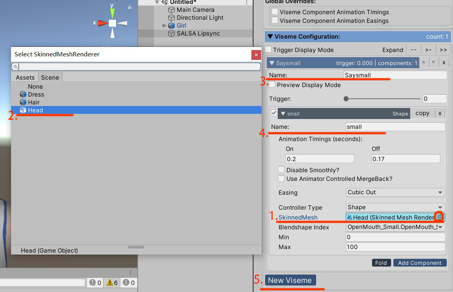The width and height of the screenshot is (453, 292).
Task: Select the Scene tab in the selector window
Action: click(x=50, y=77)
